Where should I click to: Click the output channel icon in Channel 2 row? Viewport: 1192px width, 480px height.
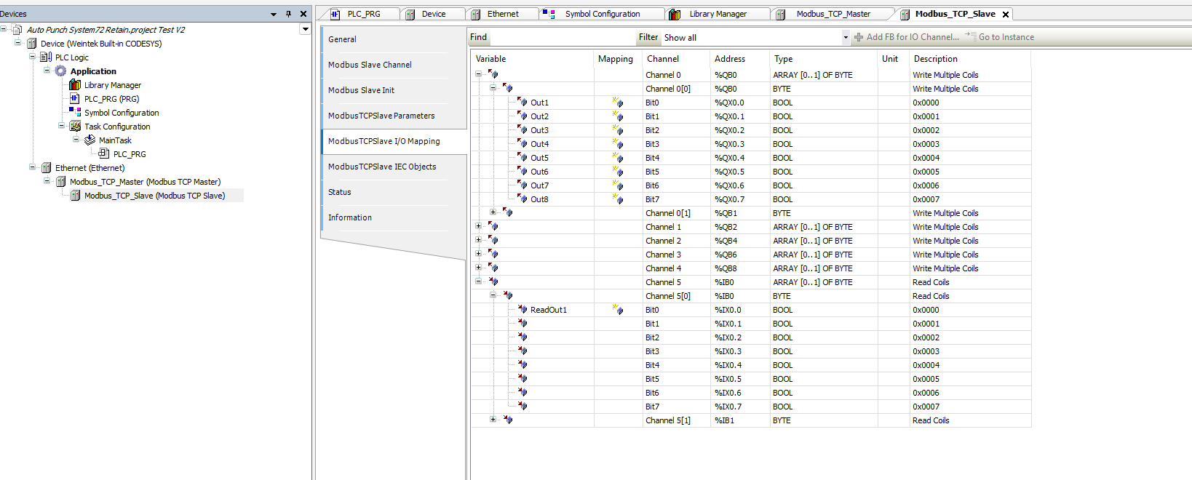pos(493,241)
